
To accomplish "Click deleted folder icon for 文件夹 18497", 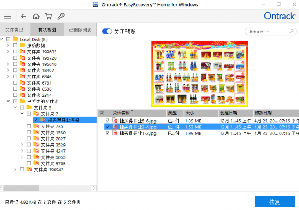I will (x=22, y=70).
